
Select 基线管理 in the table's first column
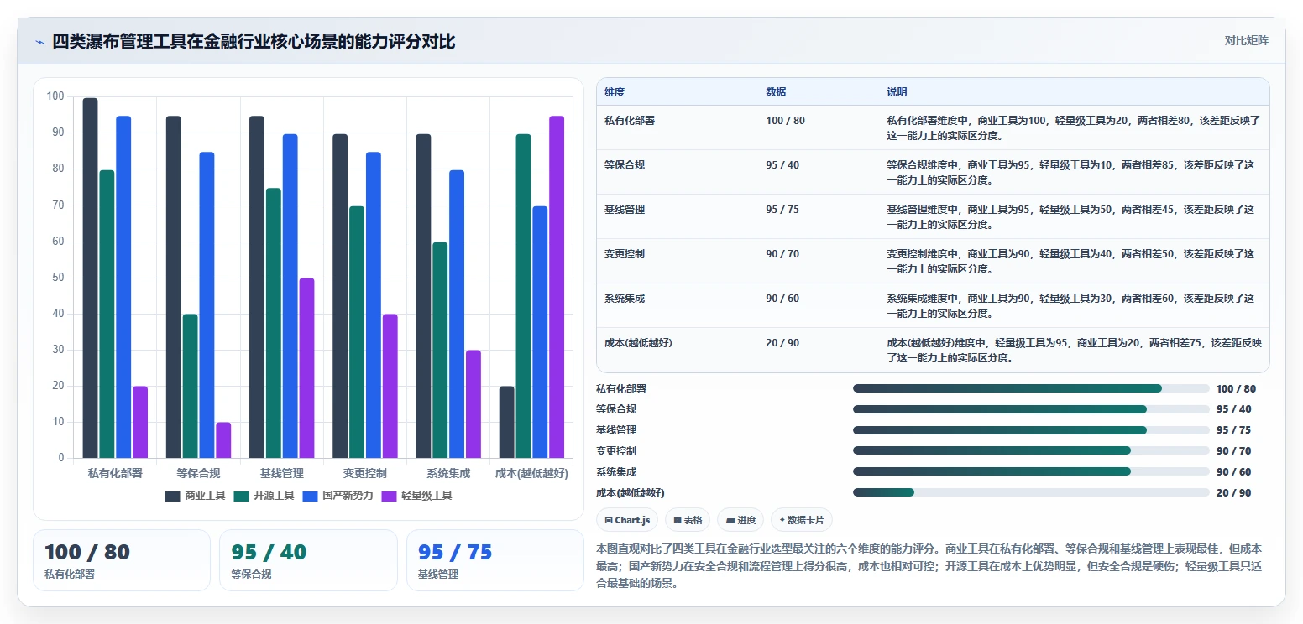click(625, 209)
